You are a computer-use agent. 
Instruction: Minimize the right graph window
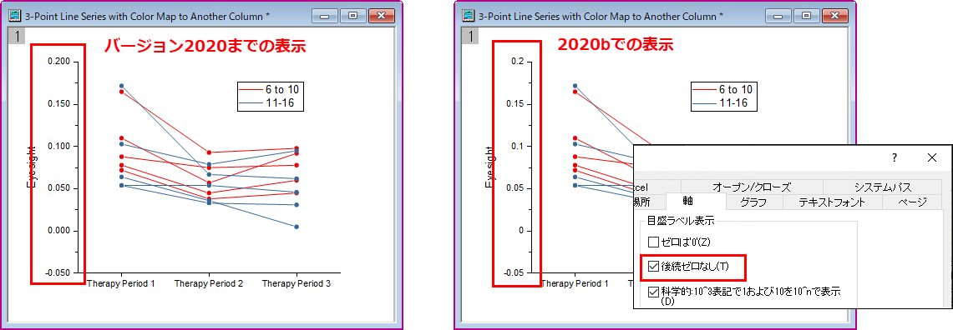[778, 17]
